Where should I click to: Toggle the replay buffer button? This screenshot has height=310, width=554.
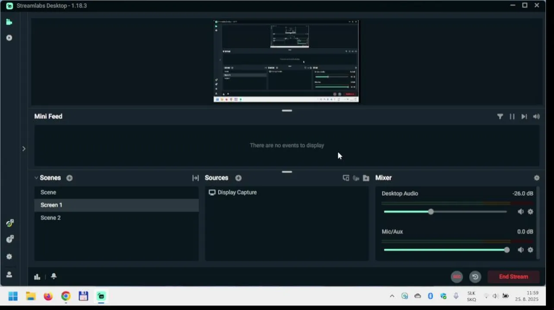(475, 277)
